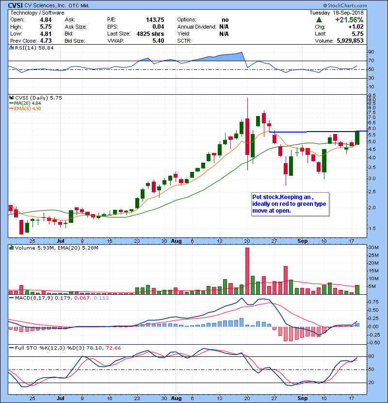Screen dimensions: 388x403
Task: Click the Last price 5.75 value
Action: tap(357, 34)
